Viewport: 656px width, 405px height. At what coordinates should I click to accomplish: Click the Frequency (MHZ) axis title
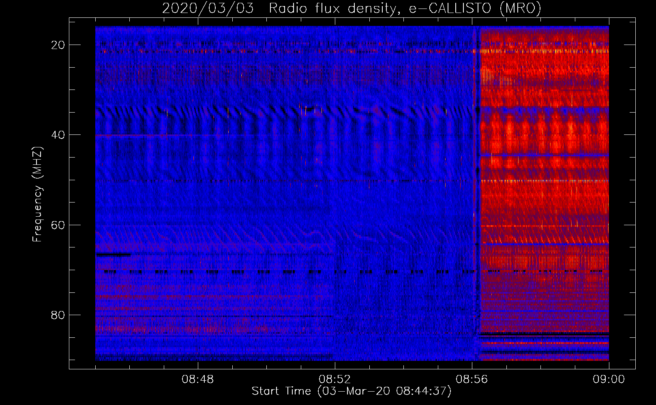37,194
